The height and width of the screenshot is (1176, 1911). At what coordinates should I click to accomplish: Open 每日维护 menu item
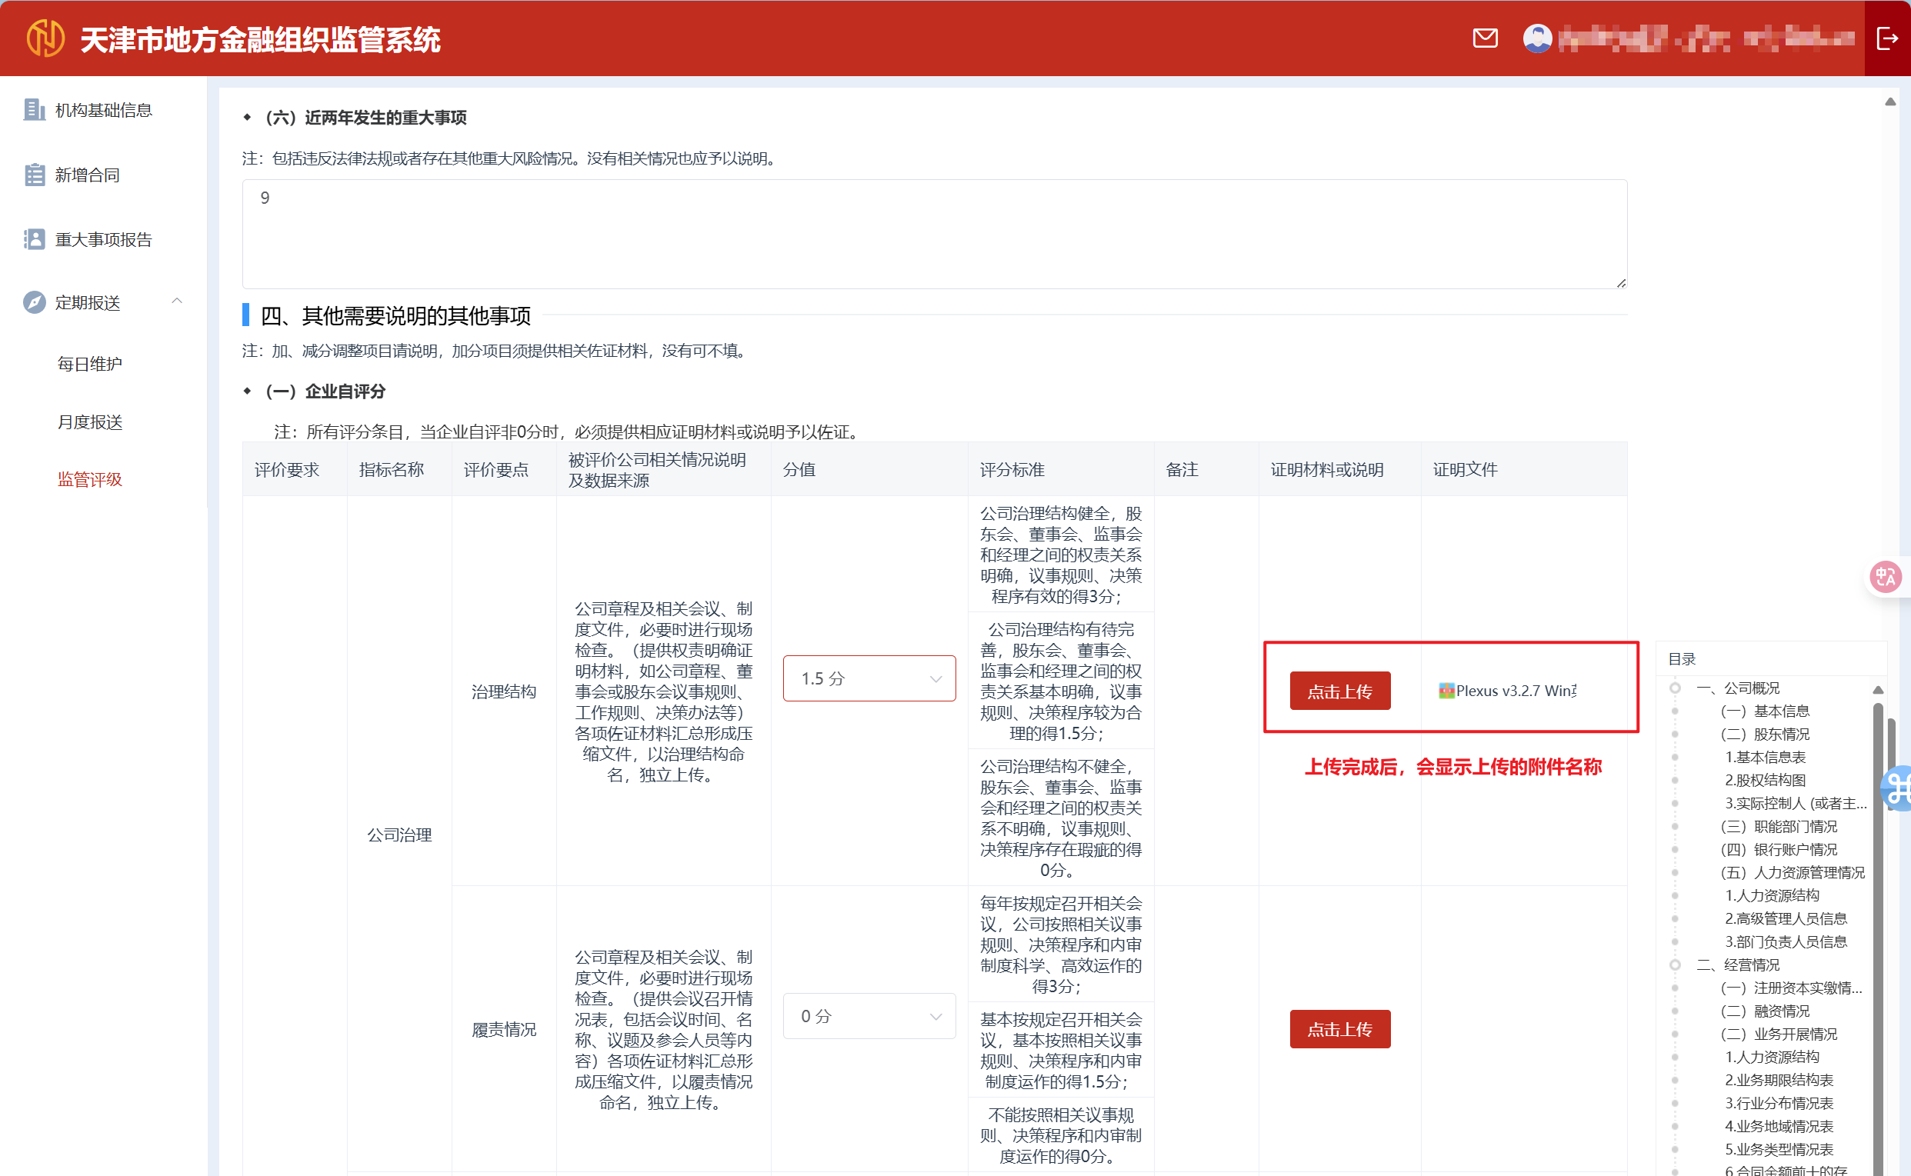point(90,364)
